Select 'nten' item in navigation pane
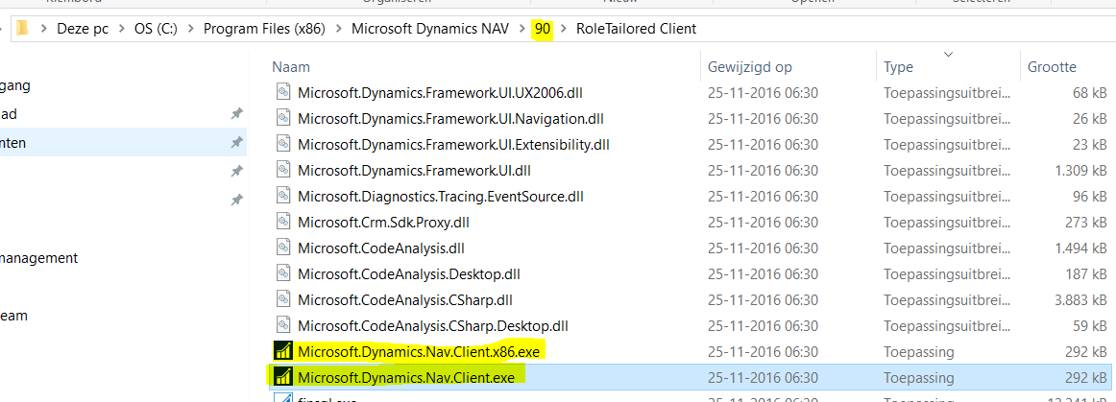 click(122, 143)
